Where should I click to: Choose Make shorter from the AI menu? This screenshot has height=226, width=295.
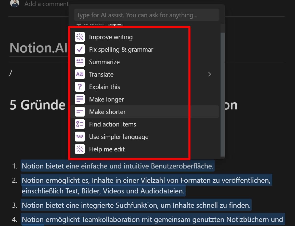tap(107, 112)
